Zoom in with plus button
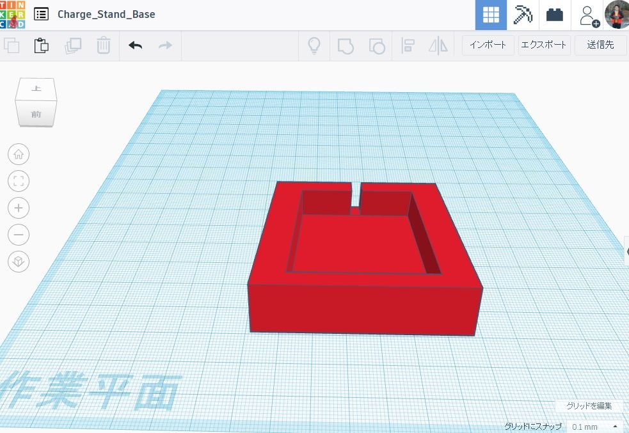629x433 pixels. [19, 208]
